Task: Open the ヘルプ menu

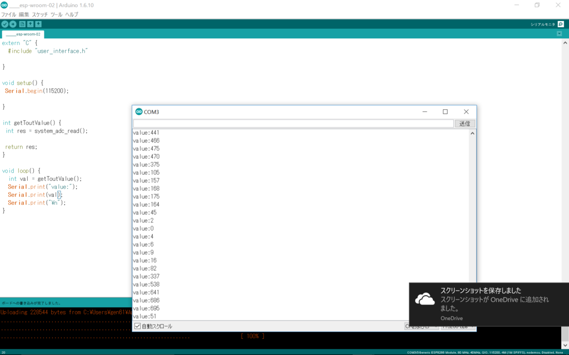Action: click(72, 14)
